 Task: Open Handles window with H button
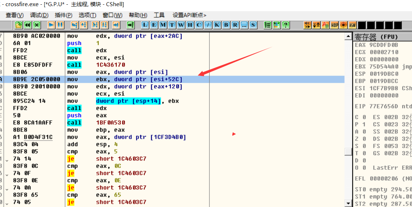coord(190,25)
